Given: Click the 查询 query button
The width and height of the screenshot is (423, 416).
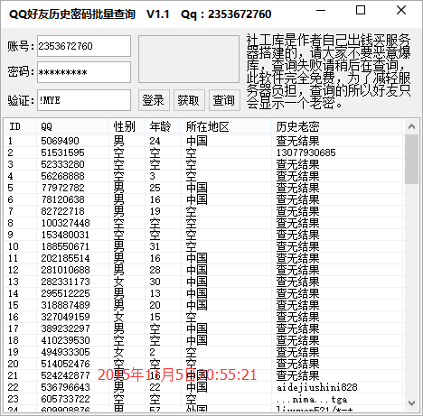Looking at the screenshot, I should coord(224,100).
